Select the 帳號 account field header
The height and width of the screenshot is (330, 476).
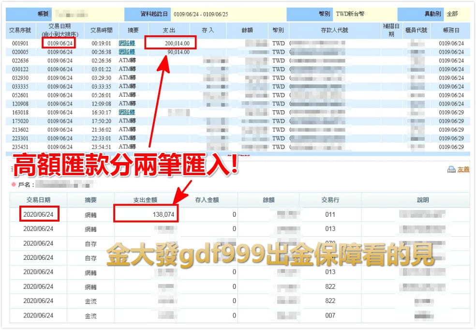tap(44, 12)
